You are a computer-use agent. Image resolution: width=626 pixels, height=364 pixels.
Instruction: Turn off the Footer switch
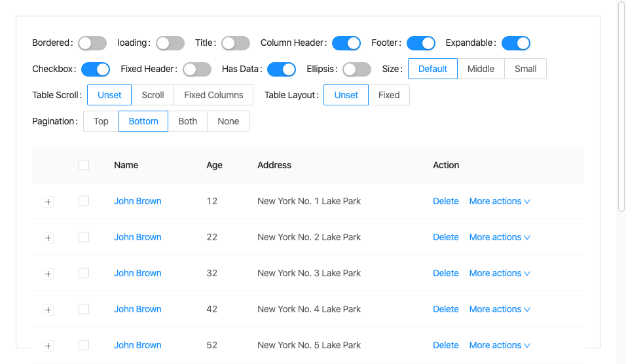click(x=421, y=43)
